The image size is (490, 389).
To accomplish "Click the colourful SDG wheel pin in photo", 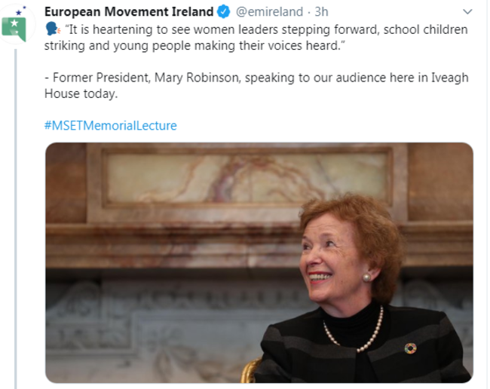I will click(410, 348).
